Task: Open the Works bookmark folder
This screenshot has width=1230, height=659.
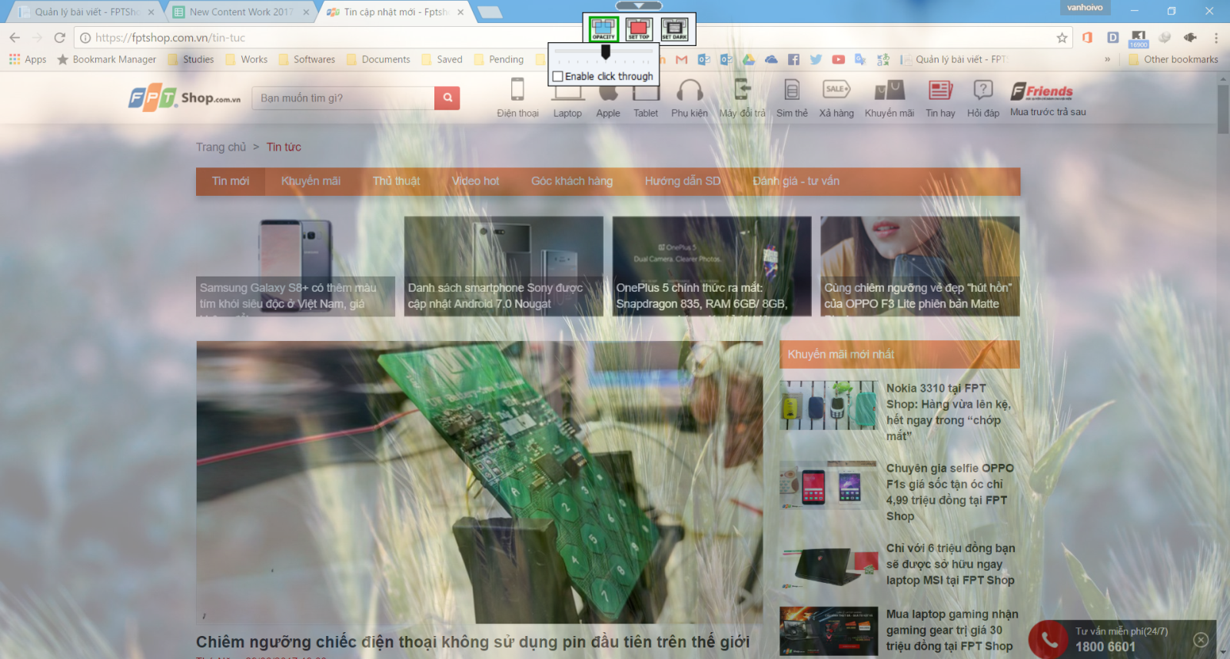Action: (246, 59)
